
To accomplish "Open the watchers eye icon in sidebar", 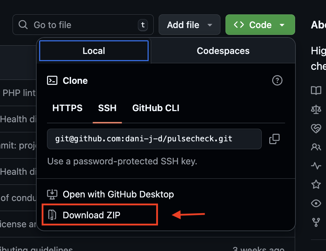I will [316, 203].
